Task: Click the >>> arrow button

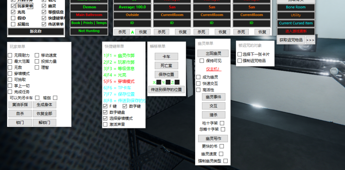Action: (310, 40)
